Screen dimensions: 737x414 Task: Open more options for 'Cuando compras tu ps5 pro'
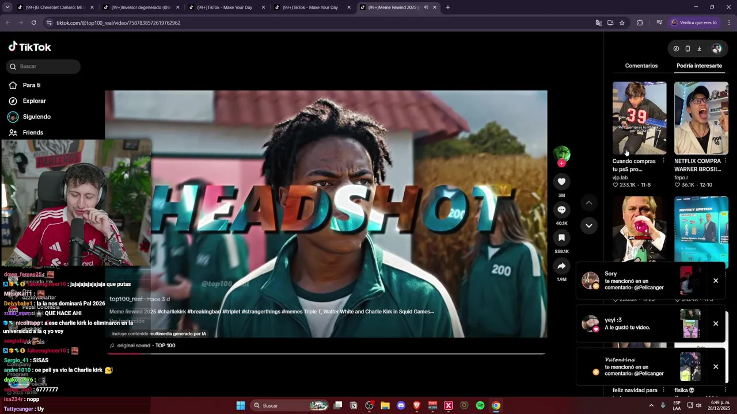(663, 161)
